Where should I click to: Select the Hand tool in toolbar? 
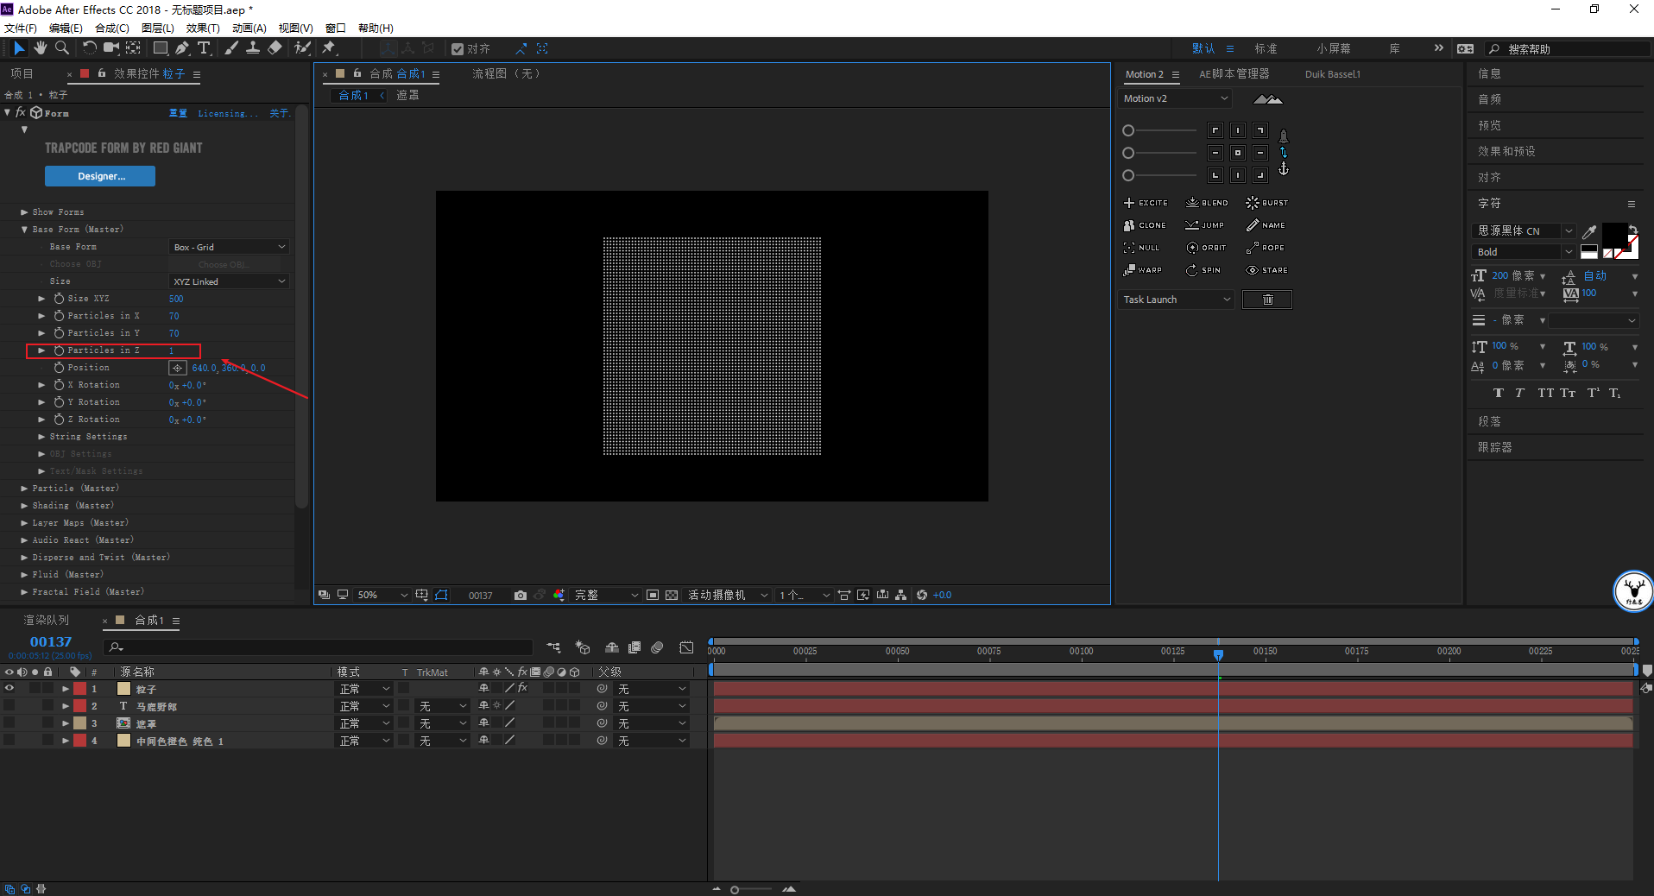[40, 48]
